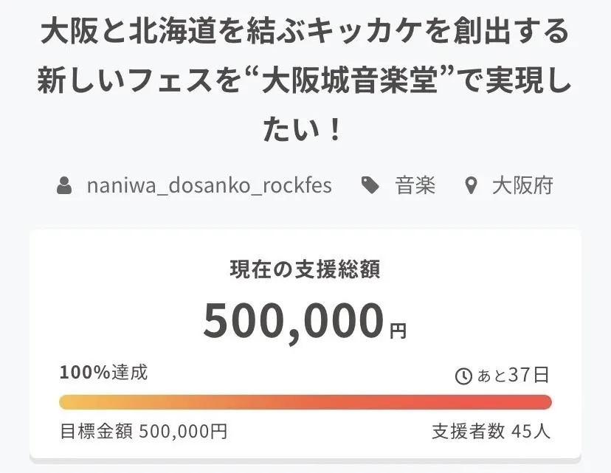Click the location pin icon
Viewport: 611px width, 473px height.
click(x=471, y=186)
